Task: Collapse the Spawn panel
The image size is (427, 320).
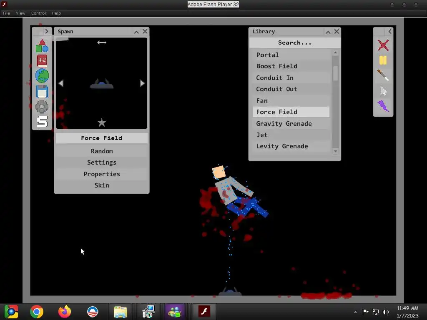Action: pyautogui.click(x=136, y=32)
